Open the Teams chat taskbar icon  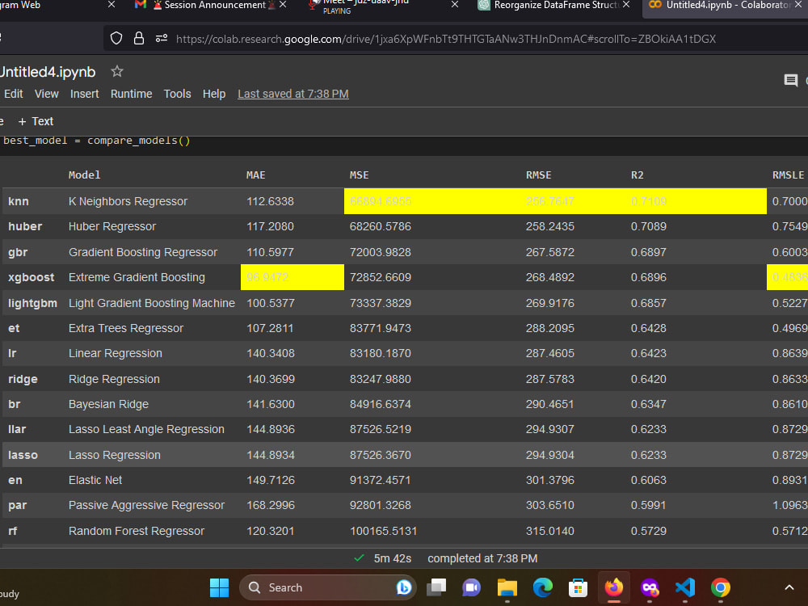pyautogui.click(x=471, y=587)
